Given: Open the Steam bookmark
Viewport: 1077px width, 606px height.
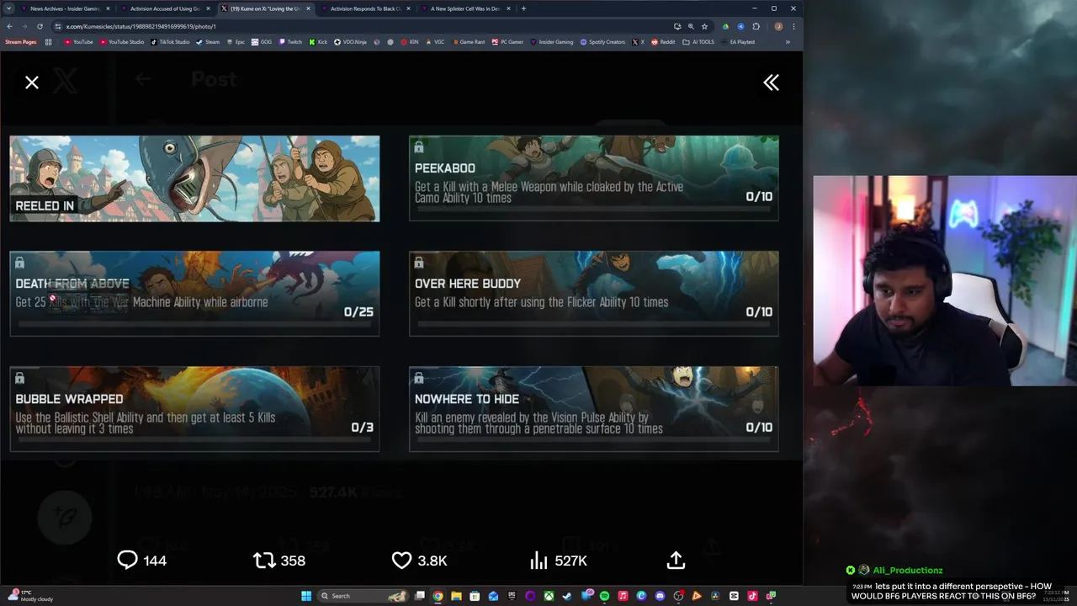Looking at the screenshot, I should [x=208, y=41].
